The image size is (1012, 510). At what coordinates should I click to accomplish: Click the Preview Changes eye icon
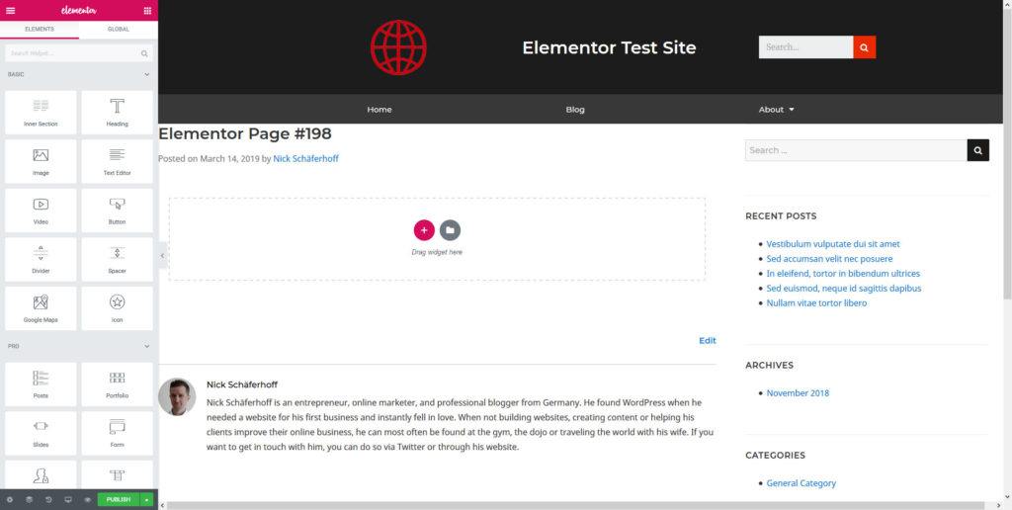[x=87, y=500]
